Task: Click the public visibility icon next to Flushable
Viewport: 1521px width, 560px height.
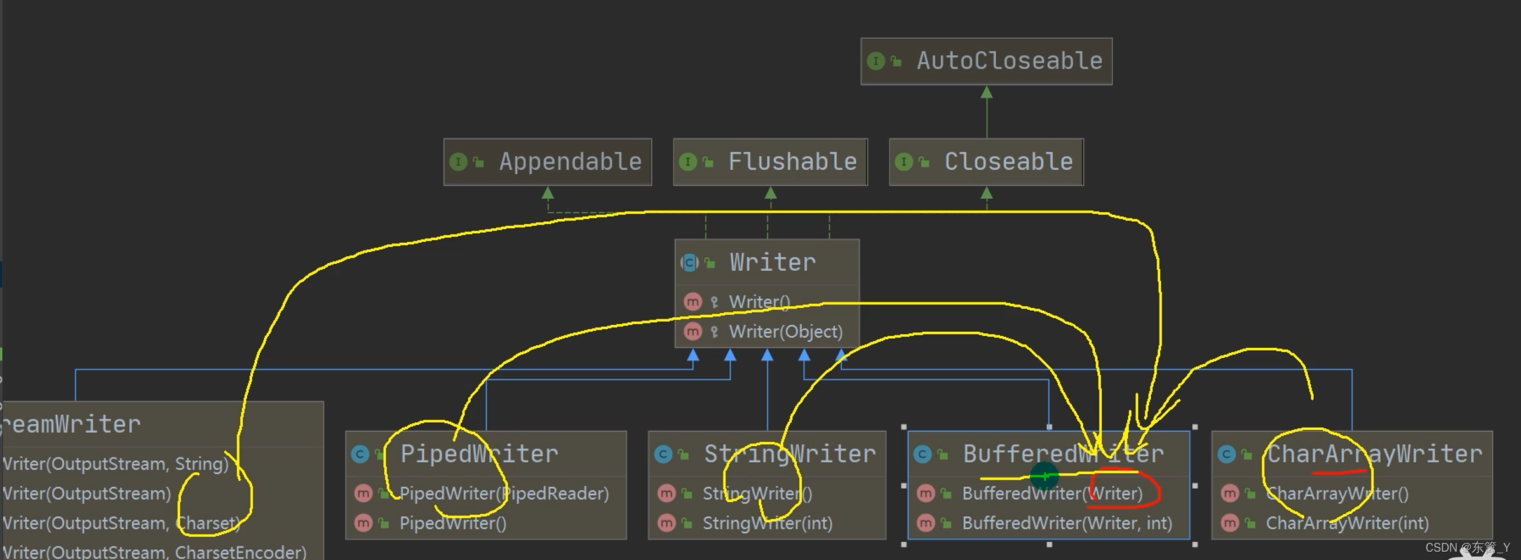Action: click(x=708, y=163)
